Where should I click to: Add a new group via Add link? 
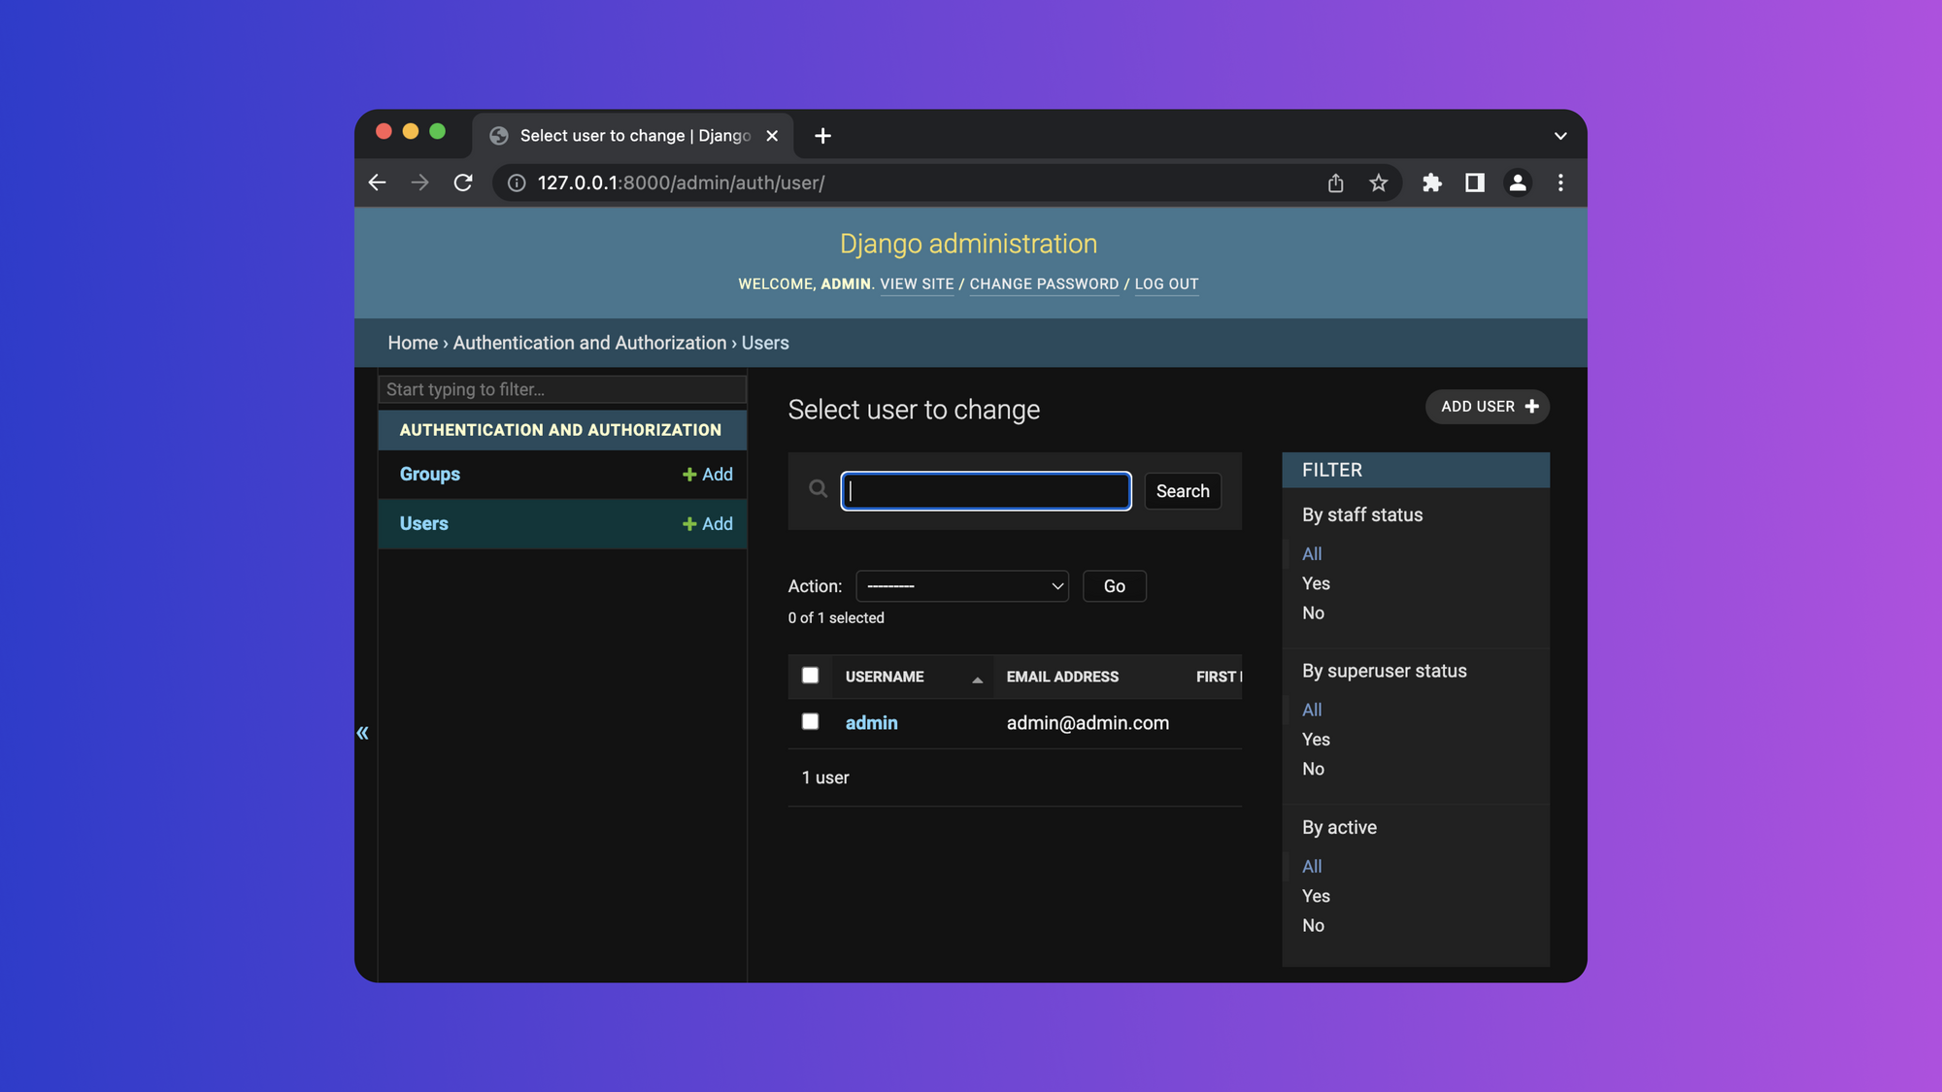pyautogui.click(x=708, y=475)
